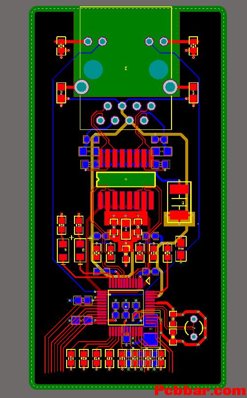Image resolution: width=247 pixels, height=398 pixels.
Task: Click the yellow pin-1 triangle marker near chip
Action: click(148, 281)
